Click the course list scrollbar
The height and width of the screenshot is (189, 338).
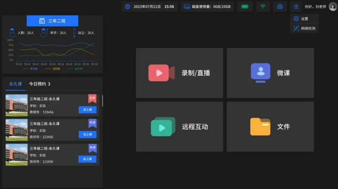[x=102, y=101]
